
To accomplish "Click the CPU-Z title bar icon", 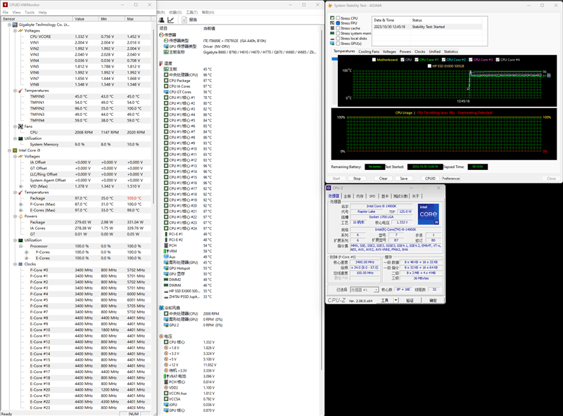I will (329, 188).
